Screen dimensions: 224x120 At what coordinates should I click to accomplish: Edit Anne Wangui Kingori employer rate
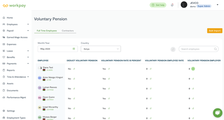[x=193, y=79]
